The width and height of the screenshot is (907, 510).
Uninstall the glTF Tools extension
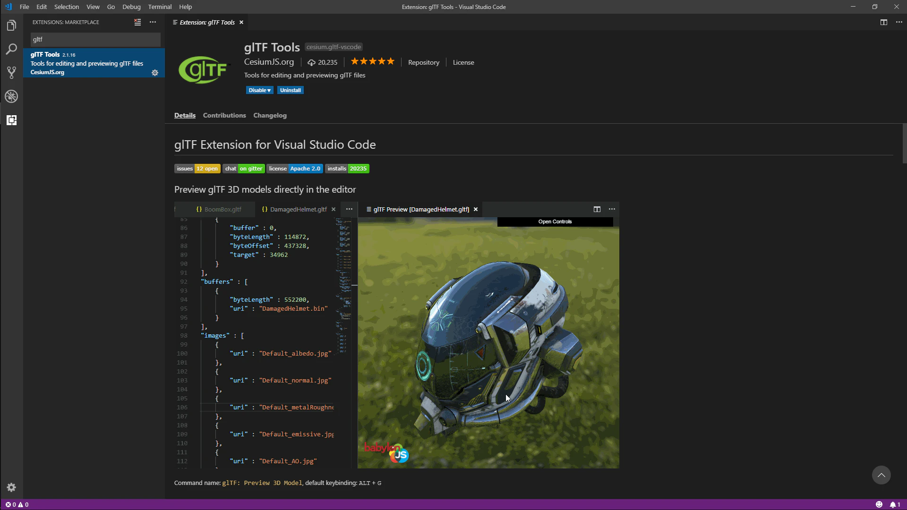tap(290, 90)
